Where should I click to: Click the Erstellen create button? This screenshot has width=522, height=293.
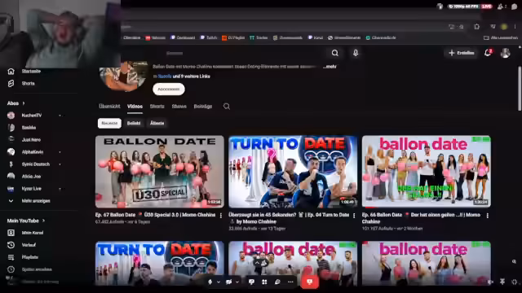point(461,53)
